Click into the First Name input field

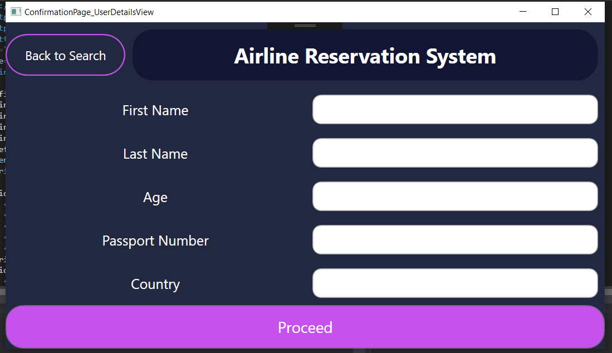[454, 109]
